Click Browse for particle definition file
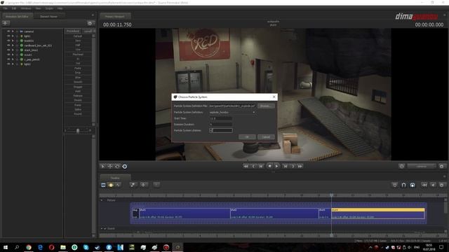The image size is (449, 252). click(266, 106)
